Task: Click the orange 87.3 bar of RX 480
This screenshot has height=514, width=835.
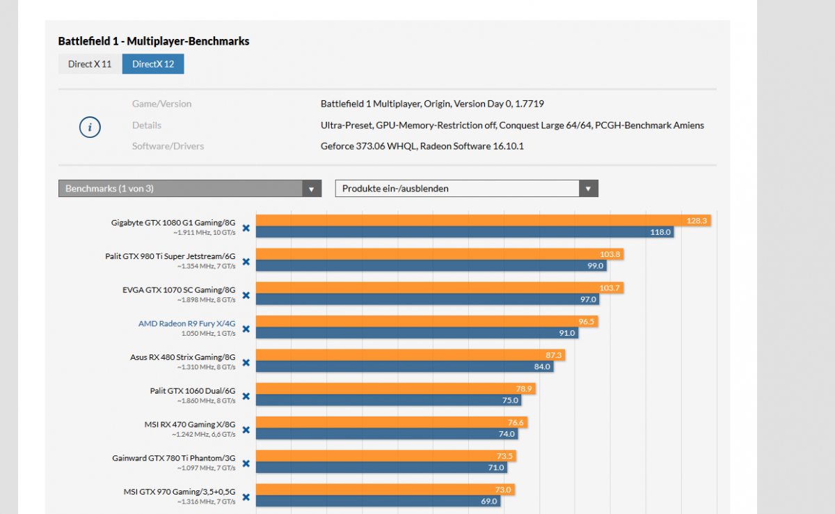Action: coord(411,355)
